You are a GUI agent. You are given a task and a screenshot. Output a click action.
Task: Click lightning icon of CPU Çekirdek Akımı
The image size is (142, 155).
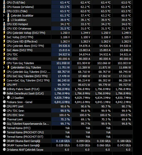[x=4, y=46]
